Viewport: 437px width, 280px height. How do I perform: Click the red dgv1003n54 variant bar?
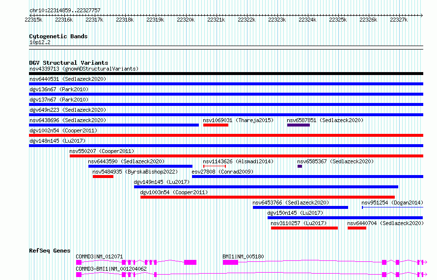(268, 197)
